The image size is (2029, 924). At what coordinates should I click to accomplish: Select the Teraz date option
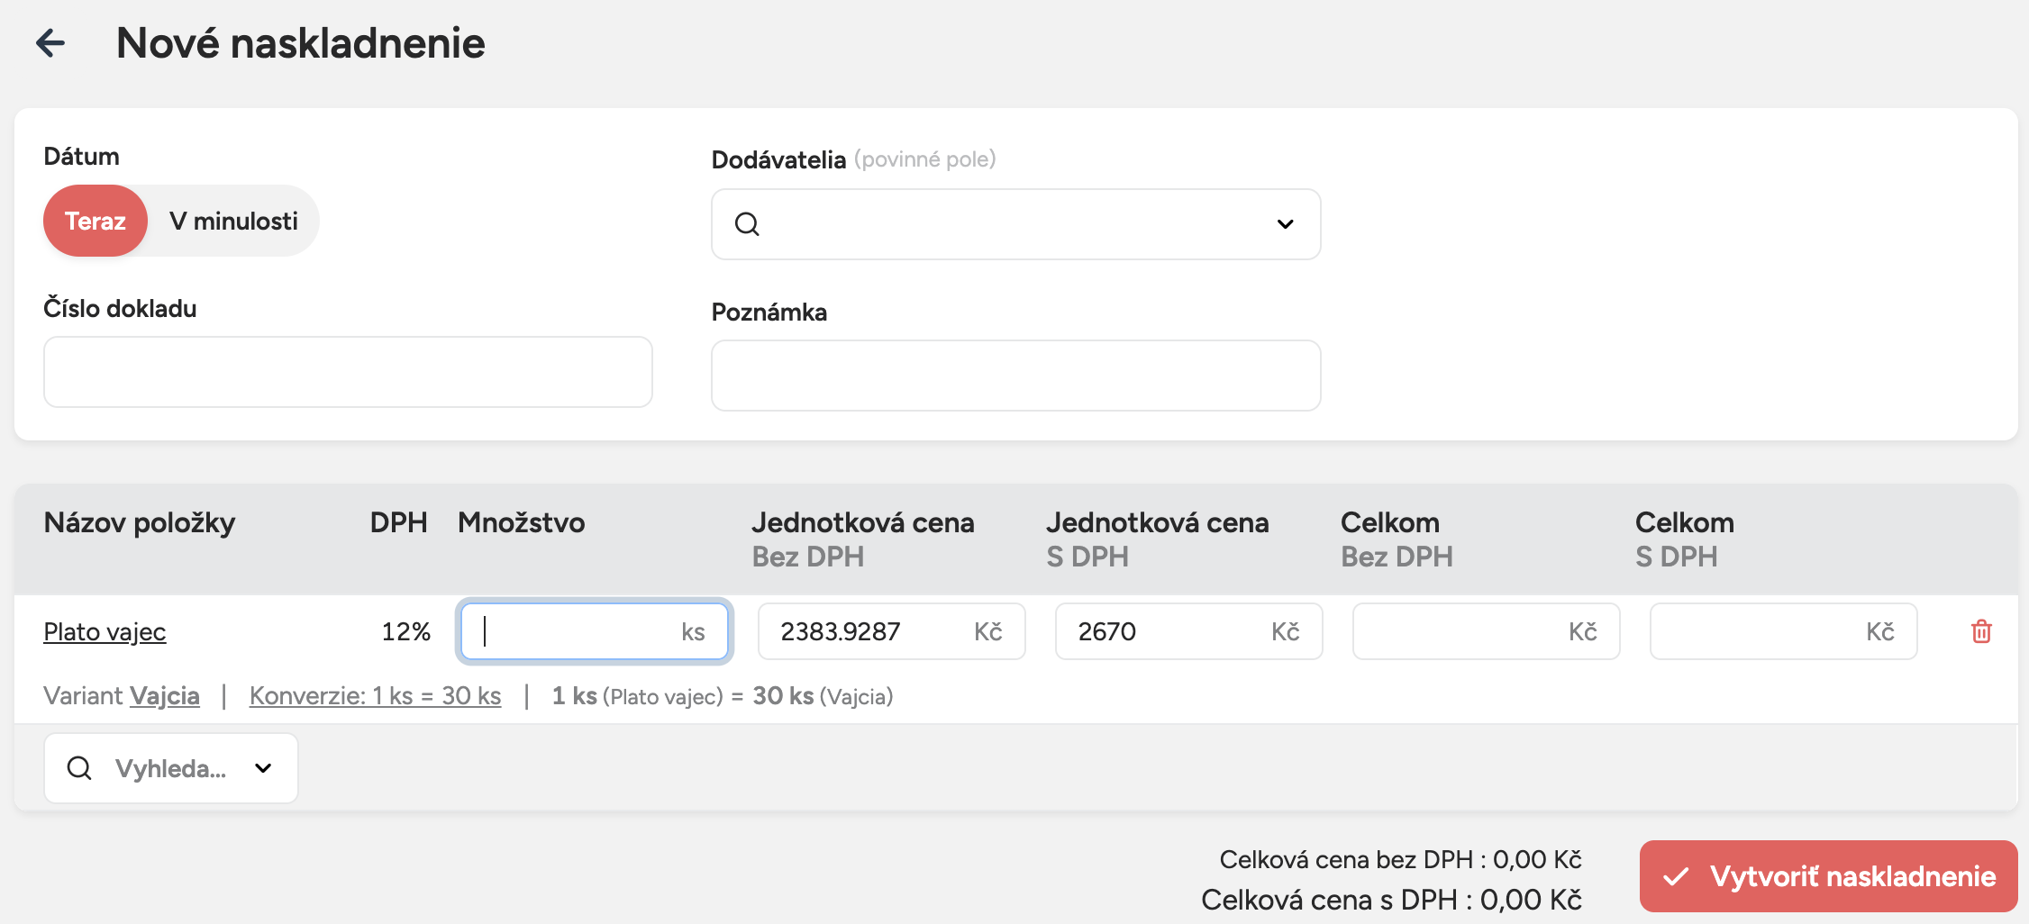pyautogui.click(x=96, y=222)
